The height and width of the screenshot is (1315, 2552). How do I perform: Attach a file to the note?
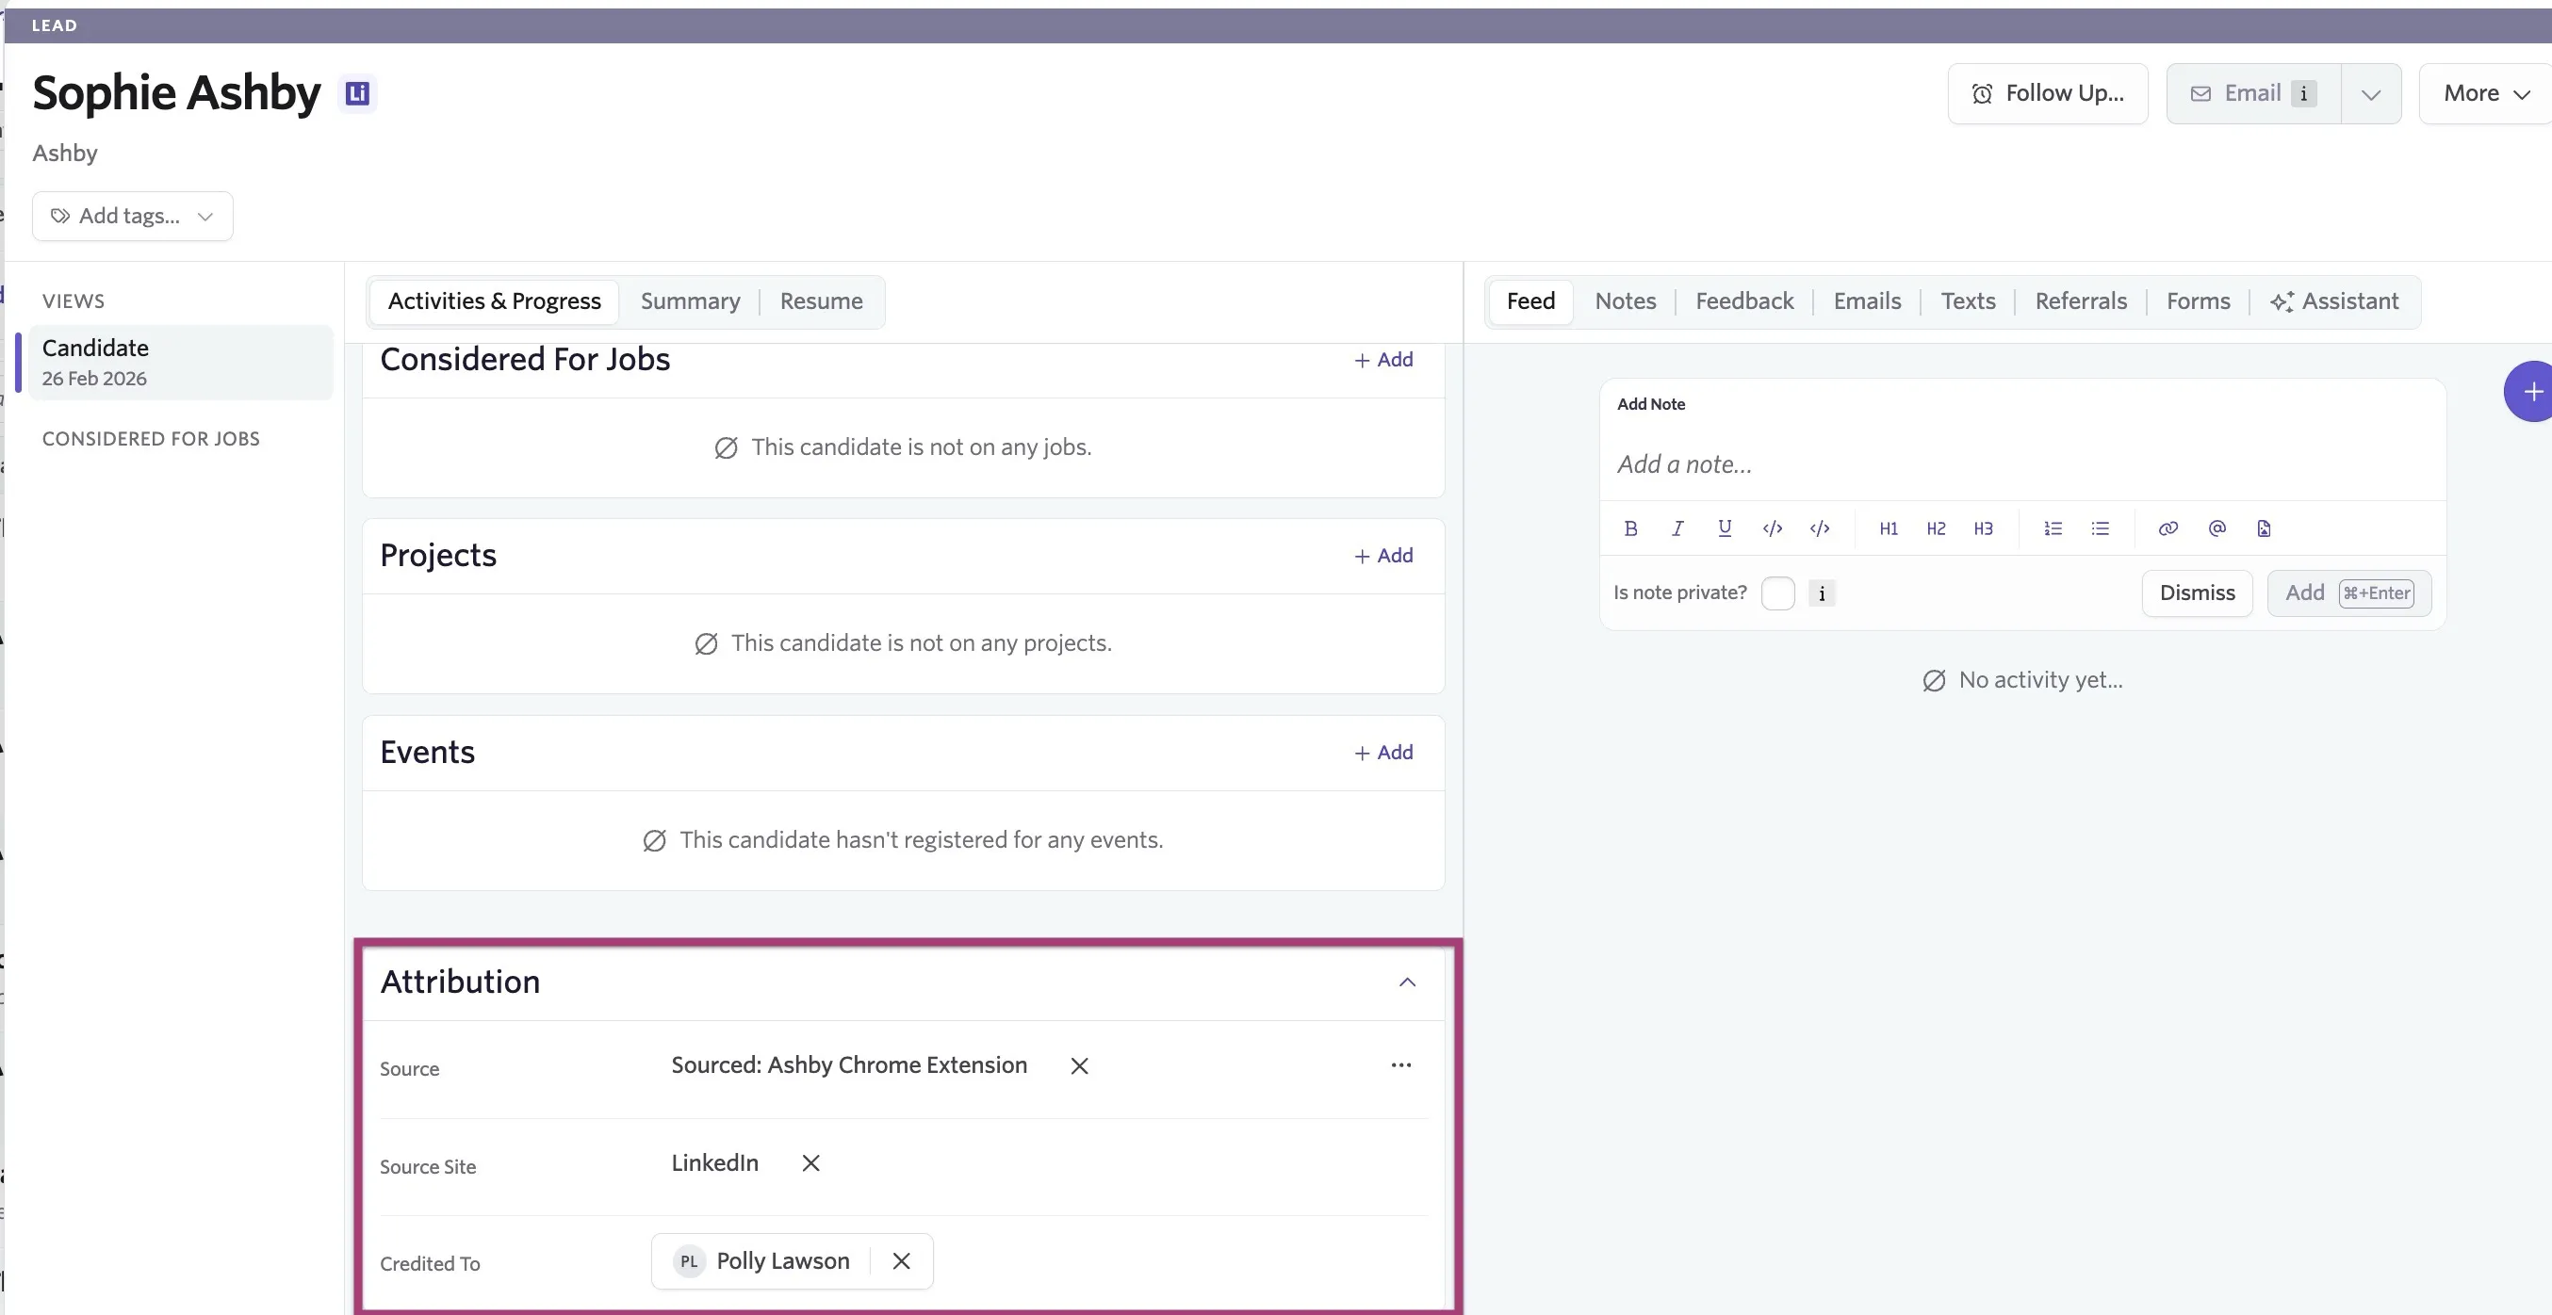coord(2264,528)
